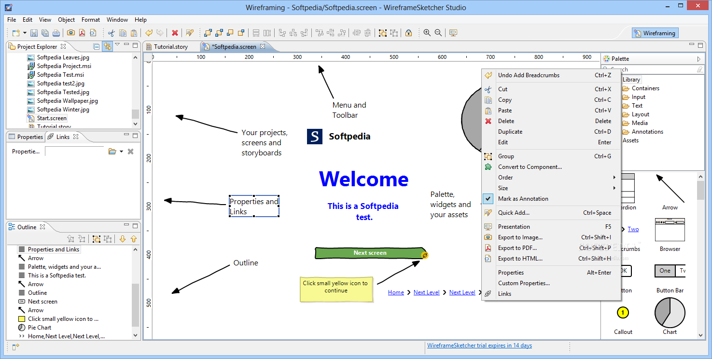This screenshot has height=359, width=712.
Task: Open the dropdown arrow next to the New icon
Action: click(25, 33)
